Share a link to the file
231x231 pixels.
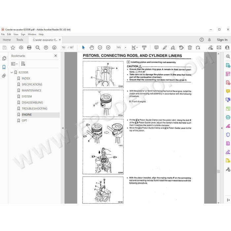211,48
